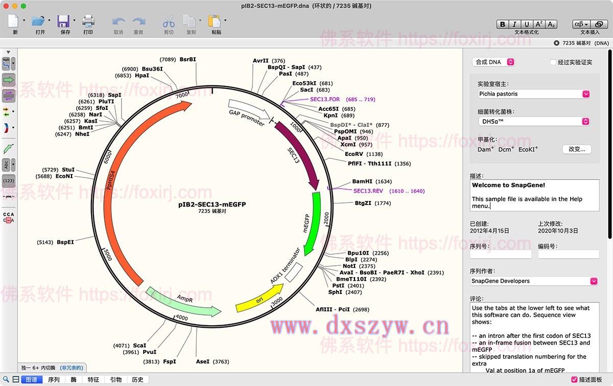Screen dimensions: 613x386
Task: Open the 合成 DNA dropdown
Action: [493, 62]
